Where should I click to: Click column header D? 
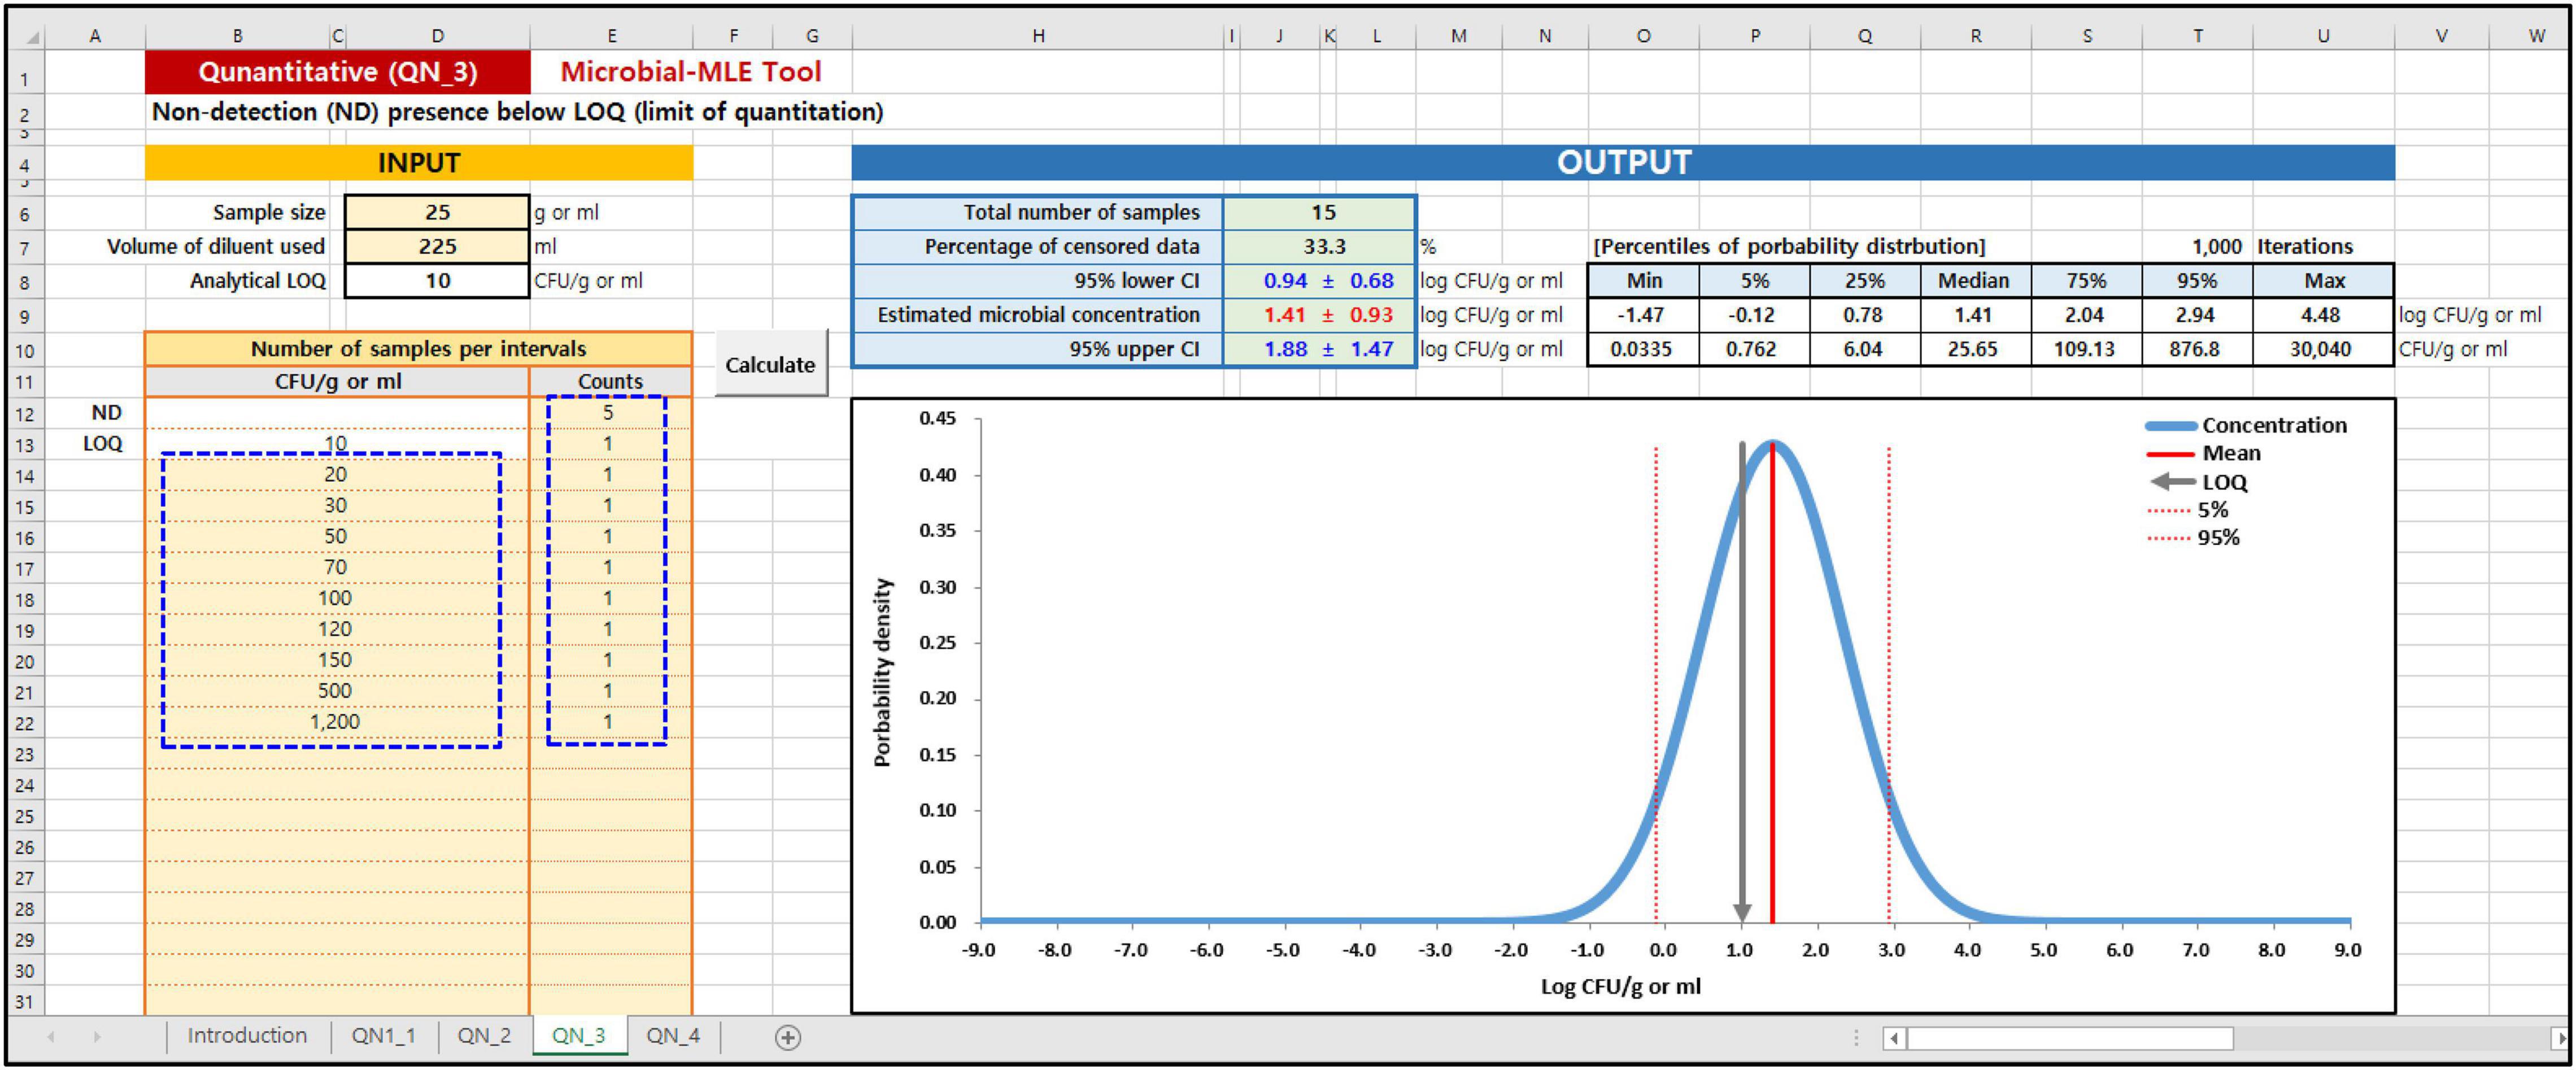pos(437,37)
